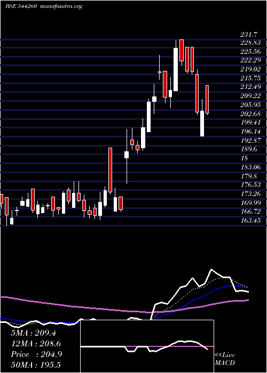The width and height of the screenshot is (267, 373).
Task: Select the 192.87 price level label
Action: click(x=250, y=140)
